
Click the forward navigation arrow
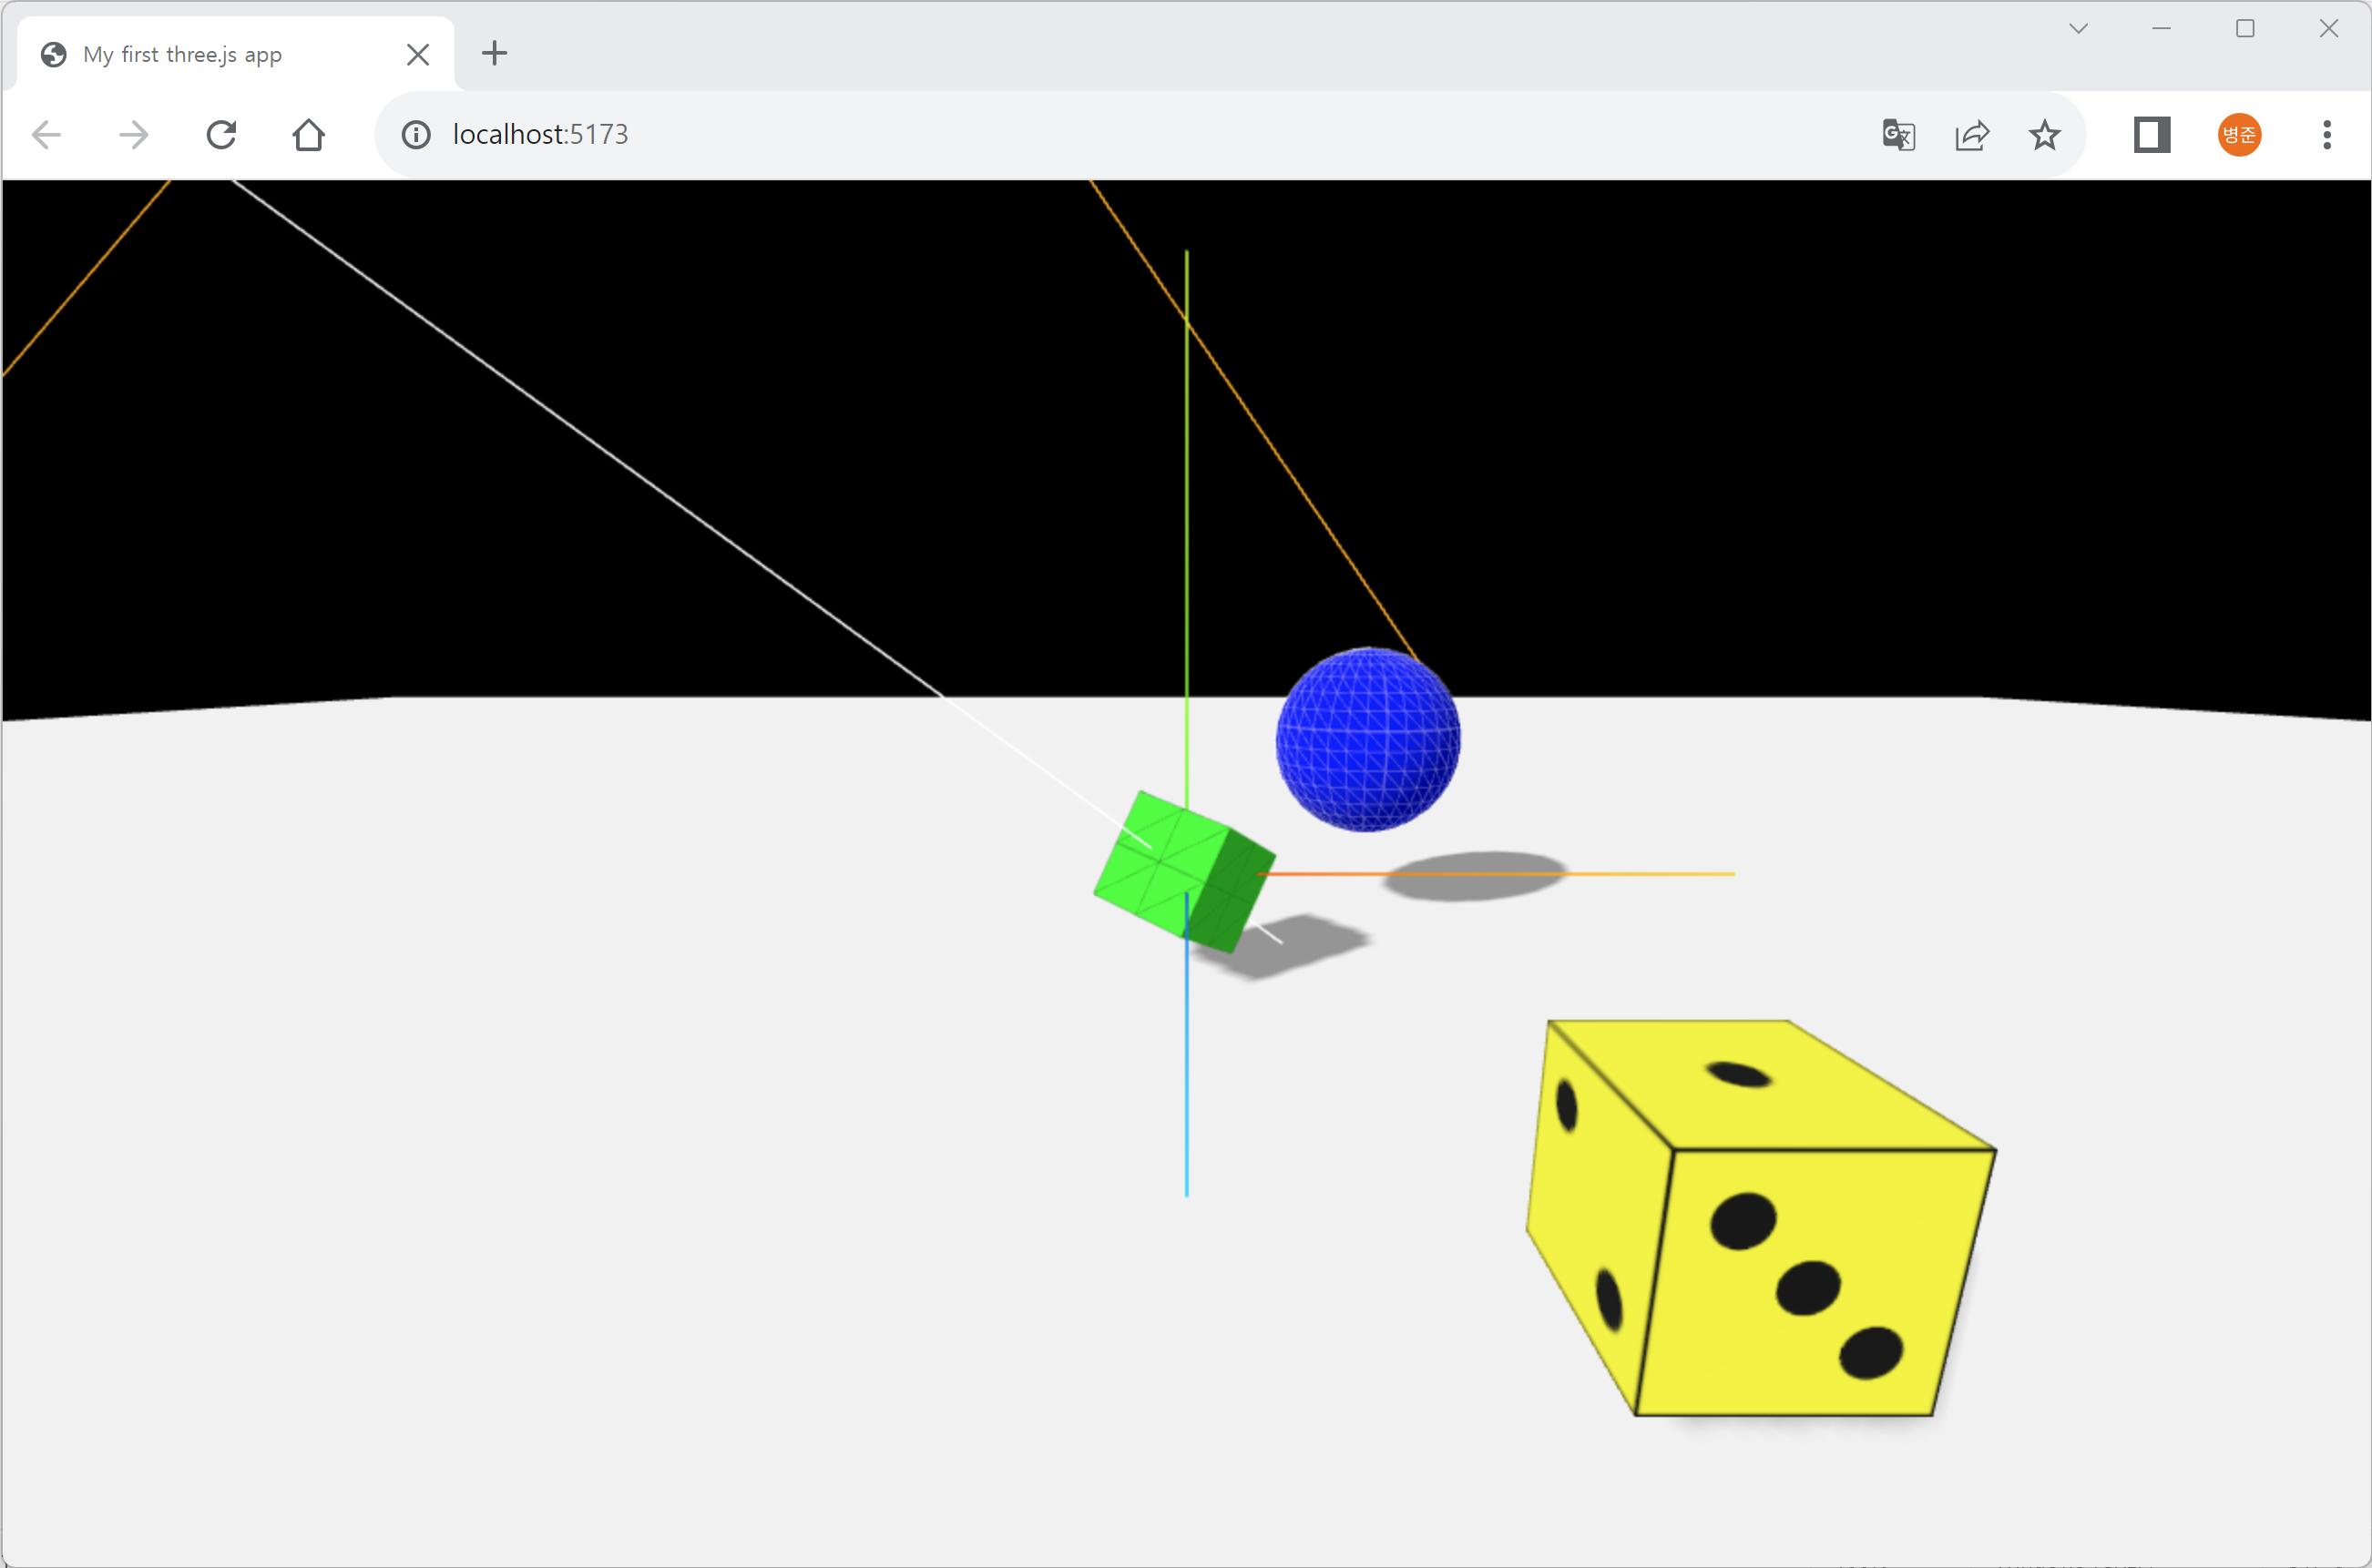[x=133, y=134]
